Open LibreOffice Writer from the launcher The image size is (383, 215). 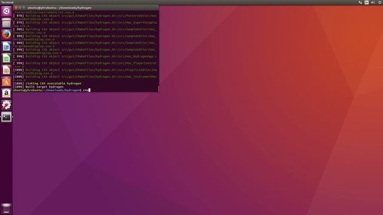point(7,47)
